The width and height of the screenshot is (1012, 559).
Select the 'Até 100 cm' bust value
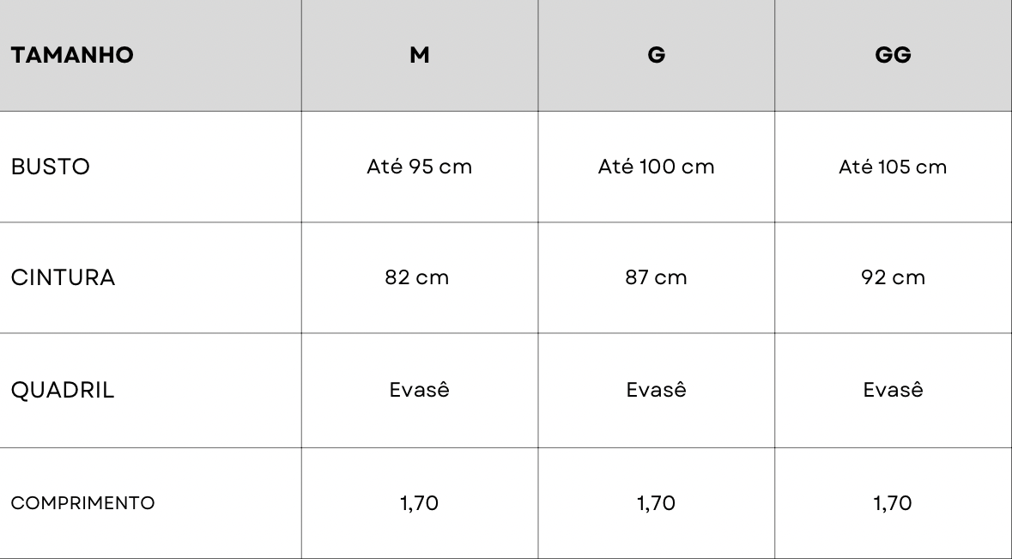[657, 167]
